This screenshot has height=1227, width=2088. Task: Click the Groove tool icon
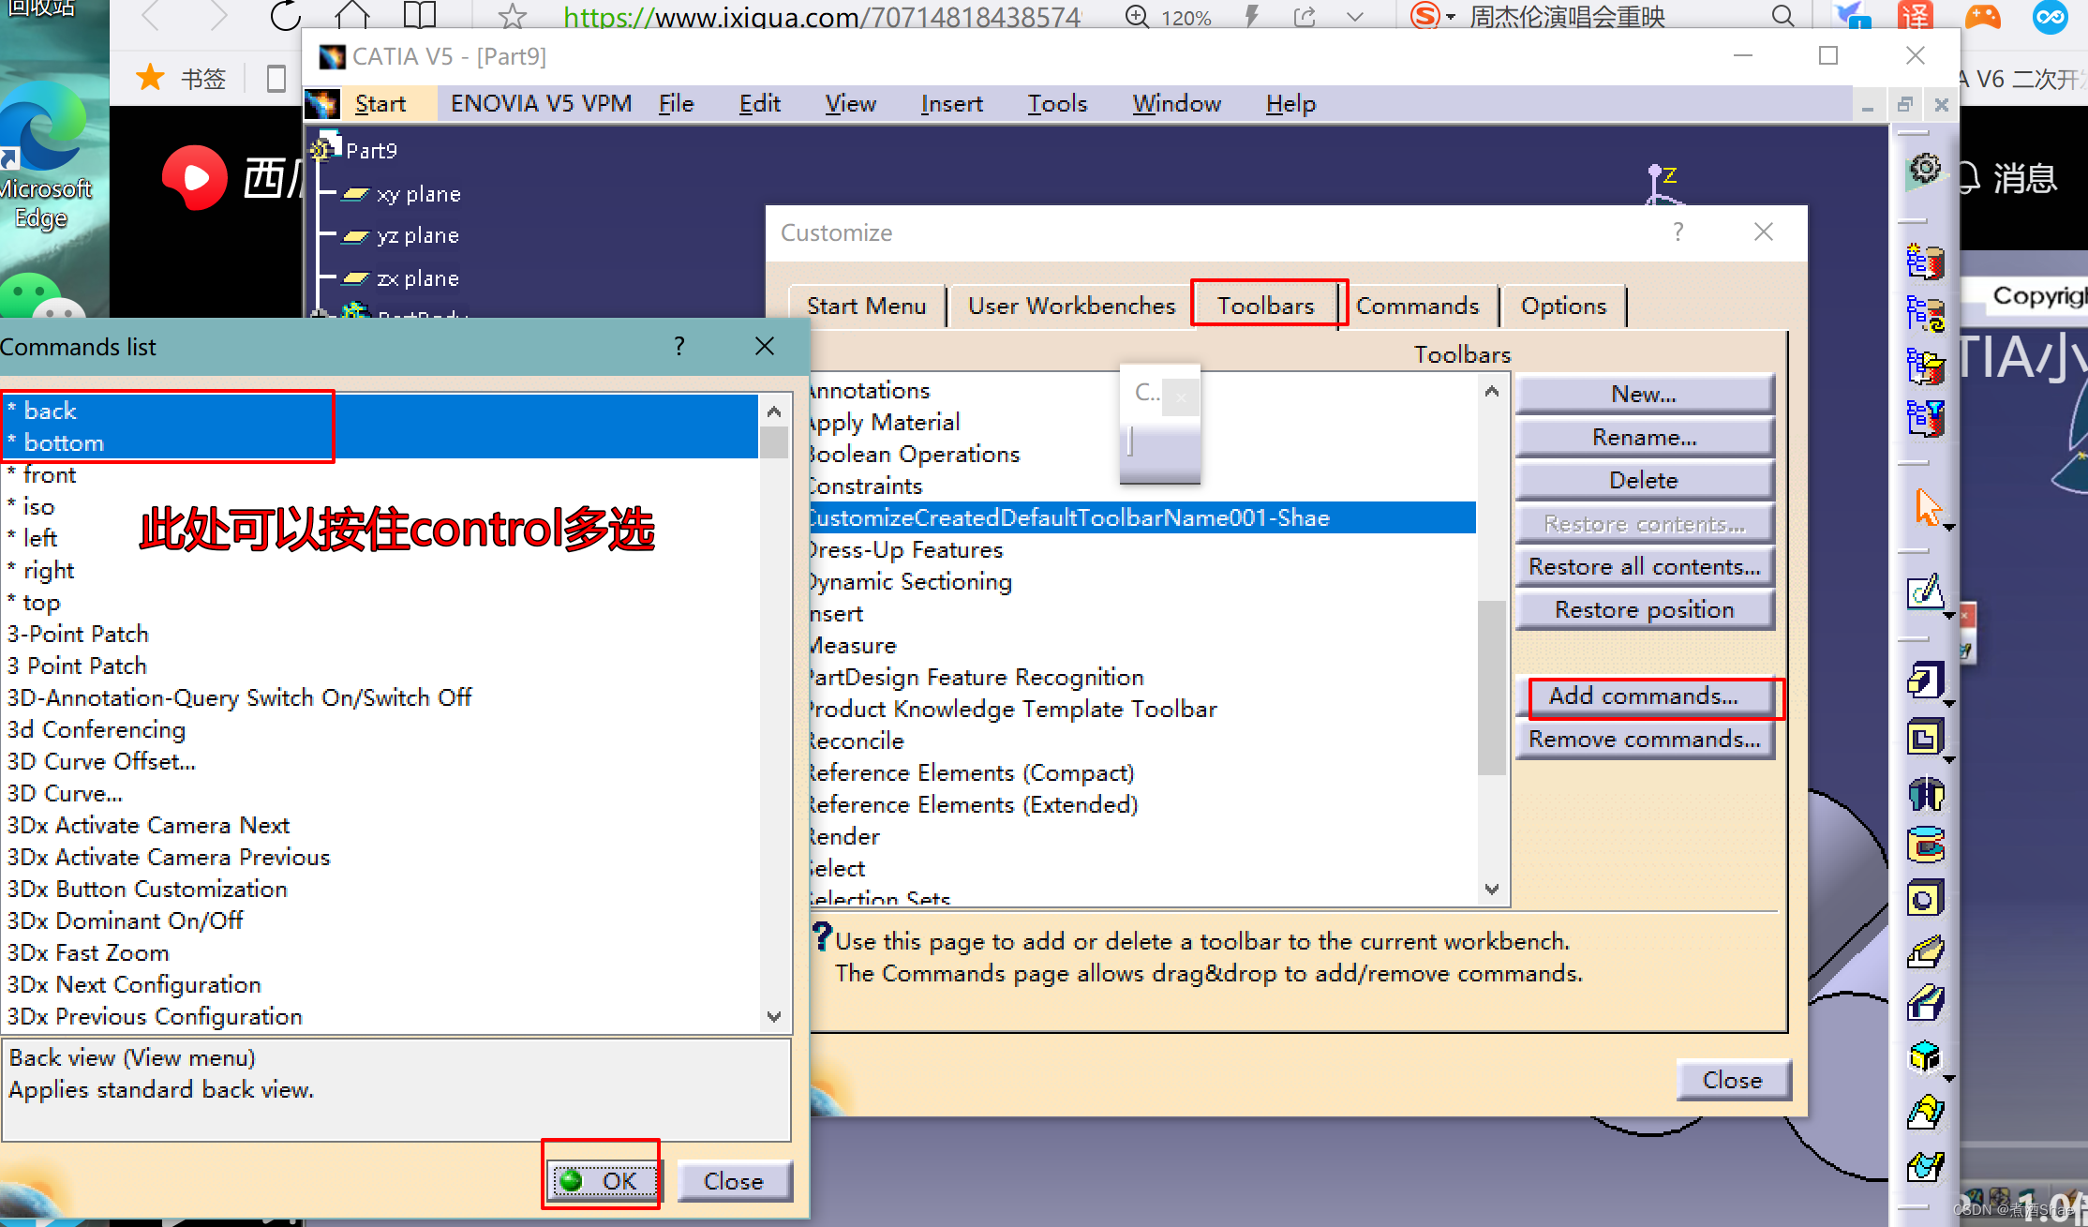coord(1925,845)
